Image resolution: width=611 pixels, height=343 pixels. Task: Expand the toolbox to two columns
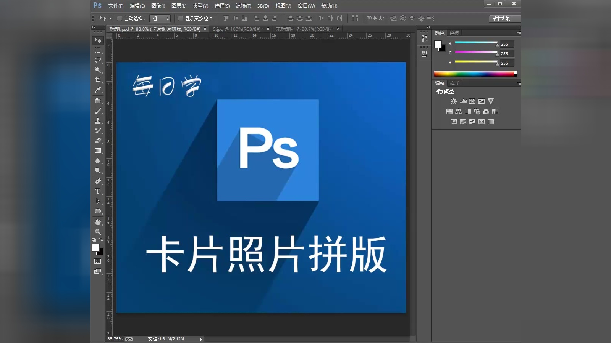(x=94, y=27)
